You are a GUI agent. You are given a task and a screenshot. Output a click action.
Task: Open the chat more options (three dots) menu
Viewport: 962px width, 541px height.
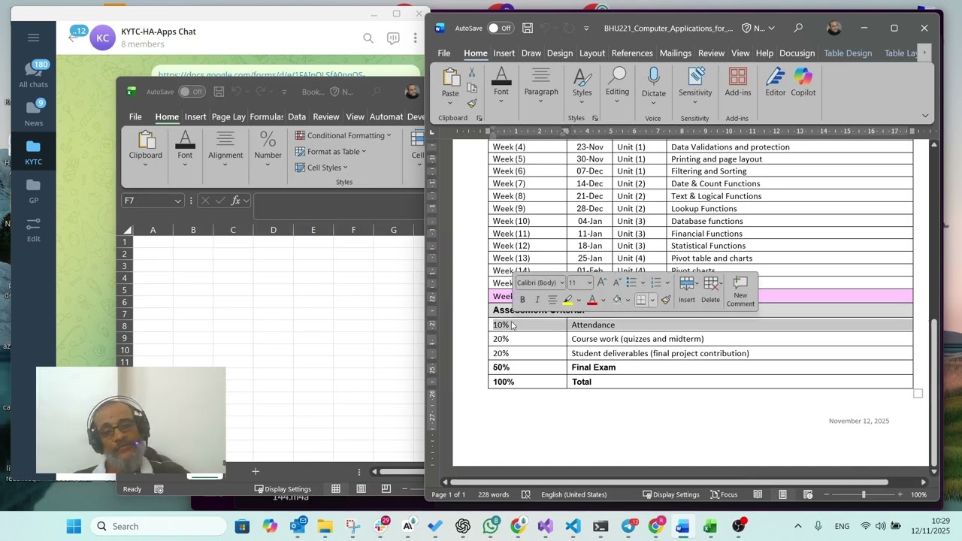415,38
